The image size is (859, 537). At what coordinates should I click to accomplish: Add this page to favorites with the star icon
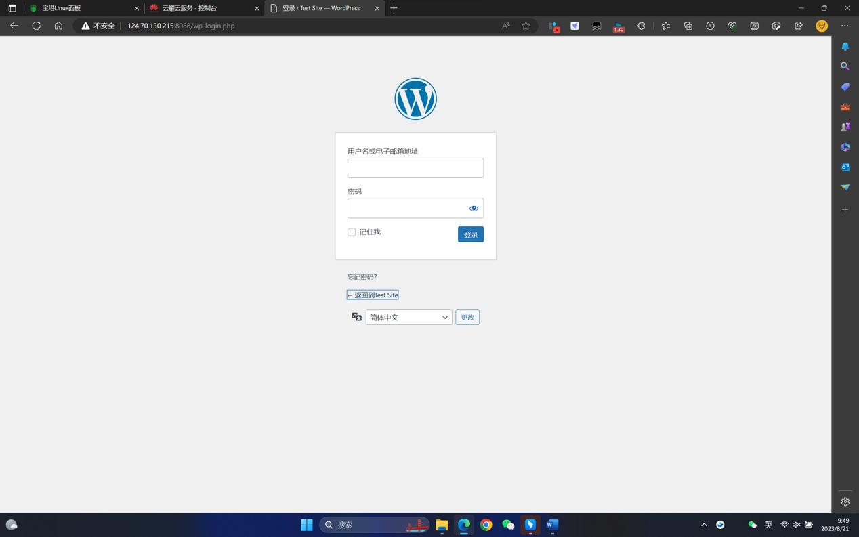(x=526, y=26)
